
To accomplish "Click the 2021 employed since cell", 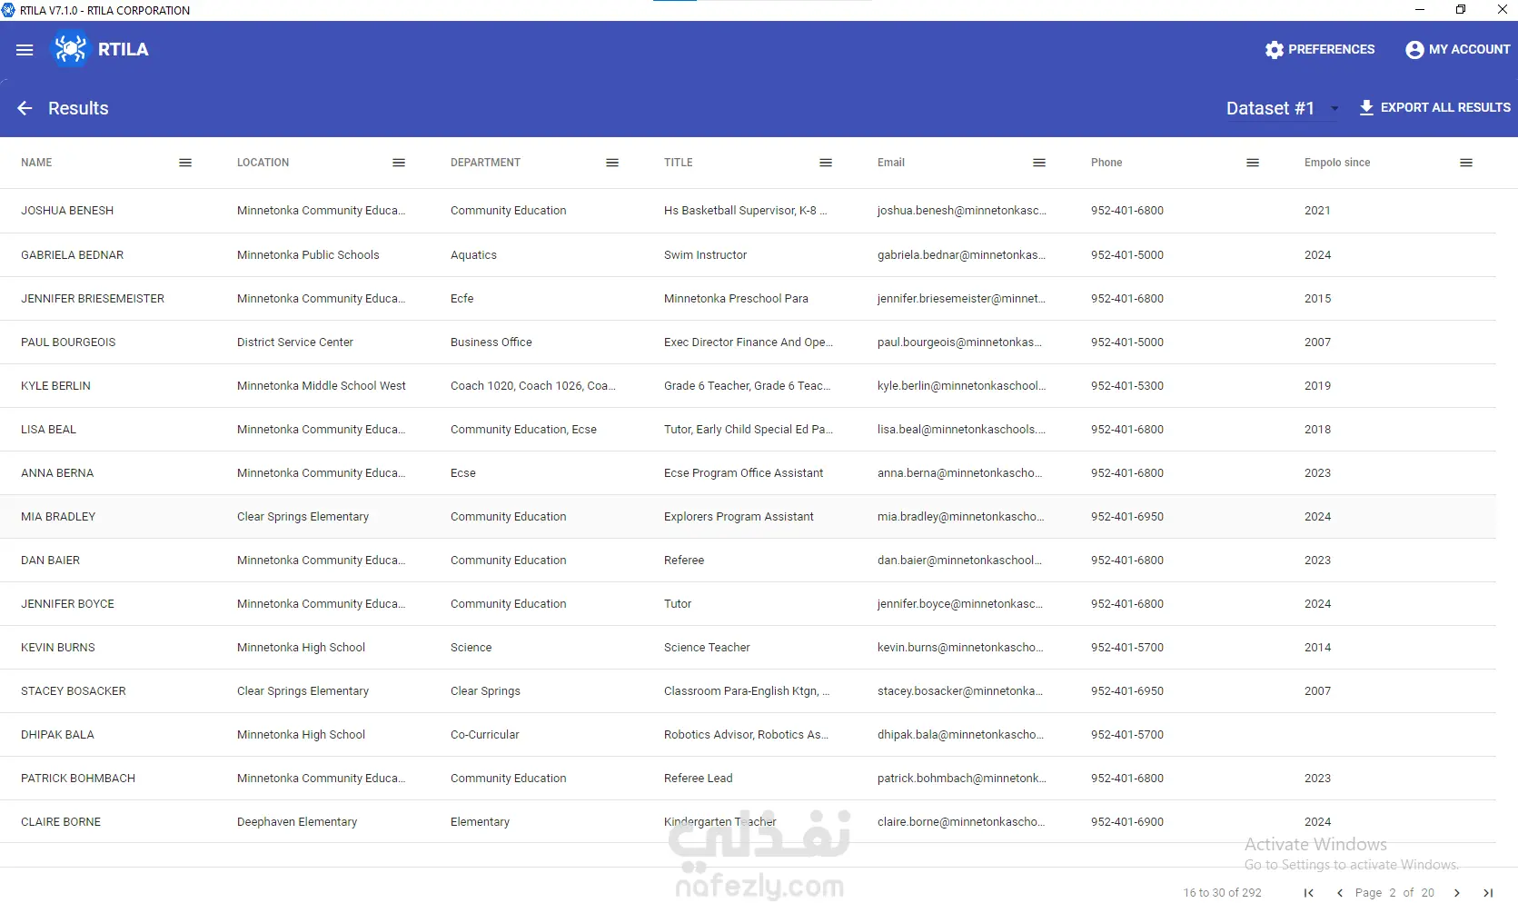I will coord(1318,211).
